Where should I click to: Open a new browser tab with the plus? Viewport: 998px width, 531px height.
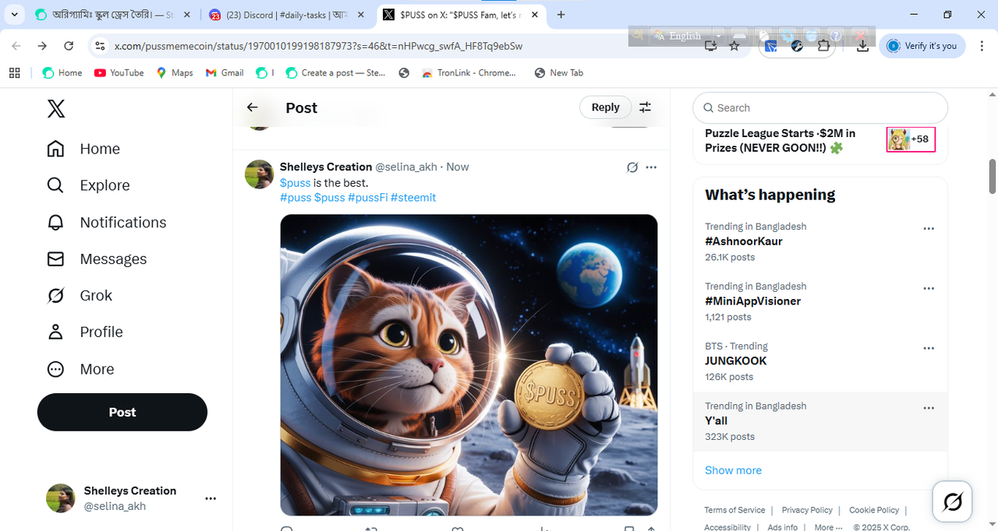coord(561,14)
